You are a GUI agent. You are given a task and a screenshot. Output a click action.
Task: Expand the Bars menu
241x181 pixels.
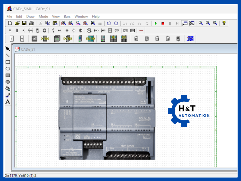pyautogui.click(x=67, y=16)
